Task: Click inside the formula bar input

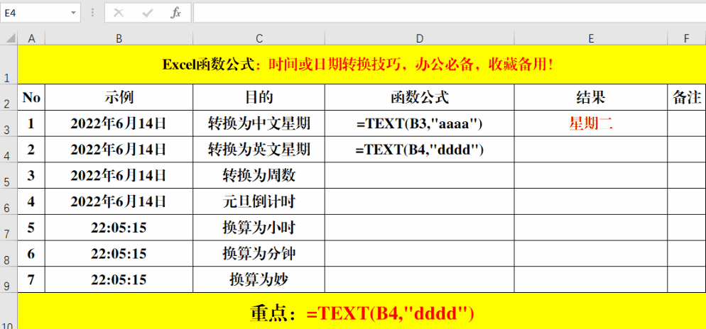Action: 450,13
